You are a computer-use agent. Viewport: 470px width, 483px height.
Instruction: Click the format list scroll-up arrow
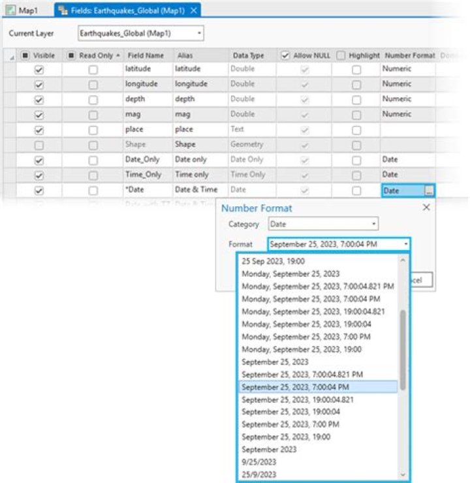click(x=403, y=260)
